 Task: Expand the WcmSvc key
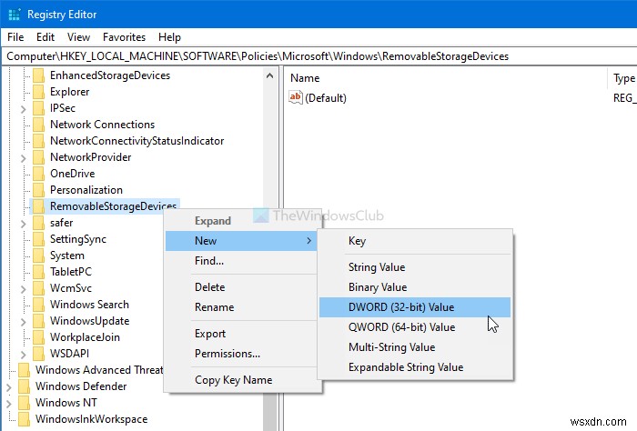click(x=23, y=289)
